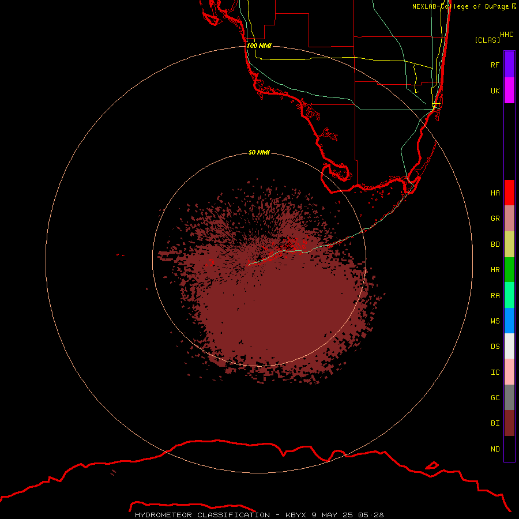Click the 'NEXLAB-College of DuPage' credit text
The height and width of the screenshot is (519, 519).
[x=460, y=6]
